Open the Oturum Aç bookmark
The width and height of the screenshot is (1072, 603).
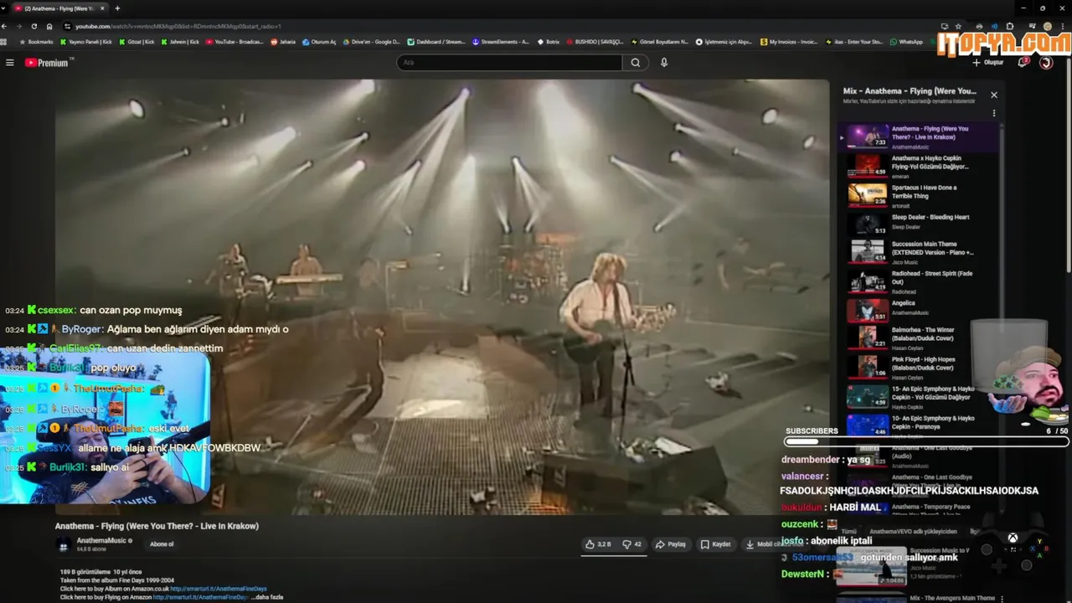319,42
